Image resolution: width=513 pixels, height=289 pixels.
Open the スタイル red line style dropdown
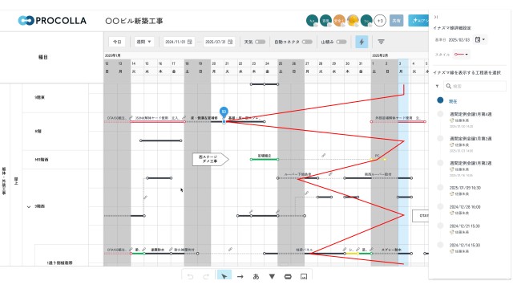point(462,55)
